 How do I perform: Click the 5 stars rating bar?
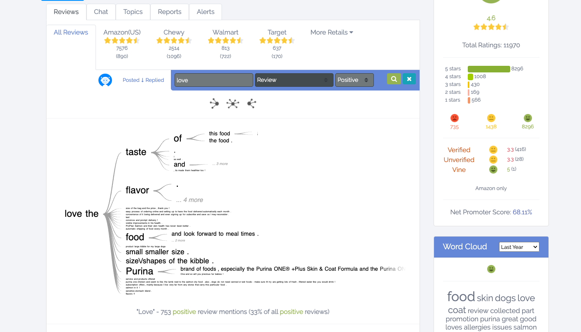(488, 69)
